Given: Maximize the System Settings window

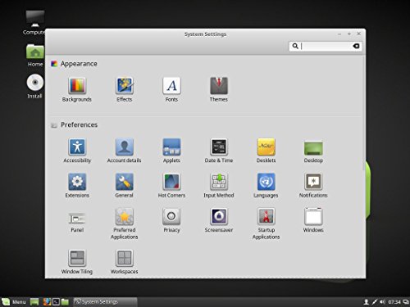Looking at the screenshot, I should point(349,34).
